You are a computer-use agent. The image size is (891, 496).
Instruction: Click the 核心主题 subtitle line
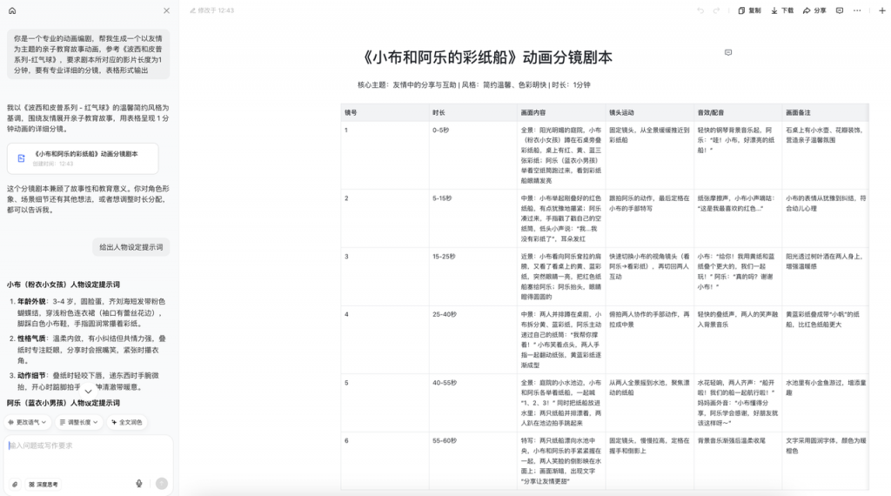pyautogui.click(x=474, y=84)
